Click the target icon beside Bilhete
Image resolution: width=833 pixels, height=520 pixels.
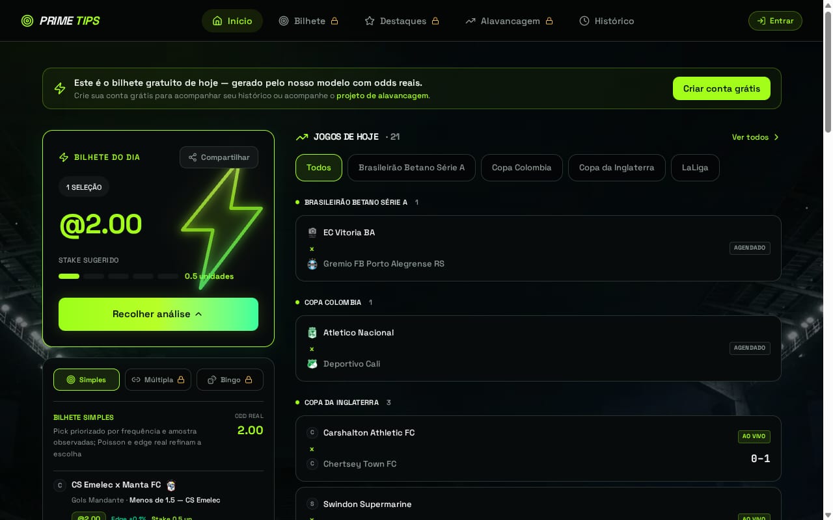(284, 21)
